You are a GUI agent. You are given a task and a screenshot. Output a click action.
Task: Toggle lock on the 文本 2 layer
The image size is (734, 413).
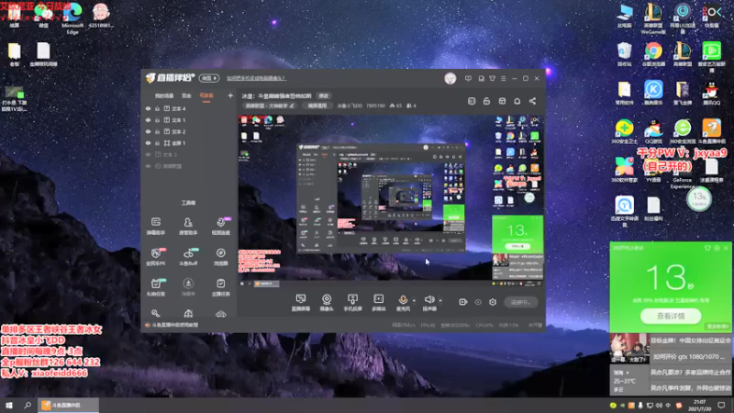(x=157, y=131)
